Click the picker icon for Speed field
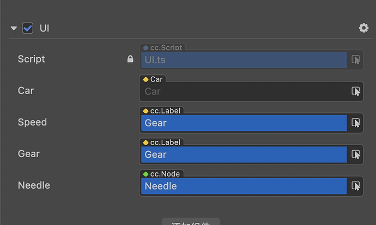The image size is (376, 225). click(356, 123)
